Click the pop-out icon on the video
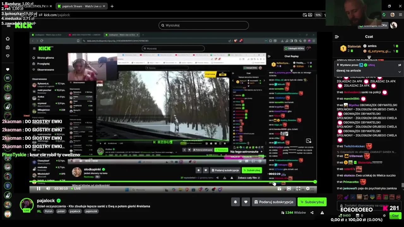The width and height of the screenshot is (404, 227). pyautogui.click(x=308, y=141)
